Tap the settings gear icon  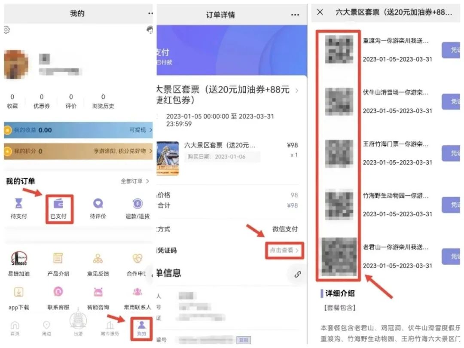click(x=6, y=30)
